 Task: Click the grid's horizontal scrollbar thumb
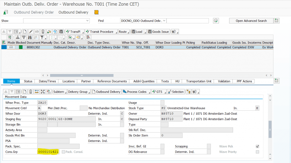(x=82, y=75)
